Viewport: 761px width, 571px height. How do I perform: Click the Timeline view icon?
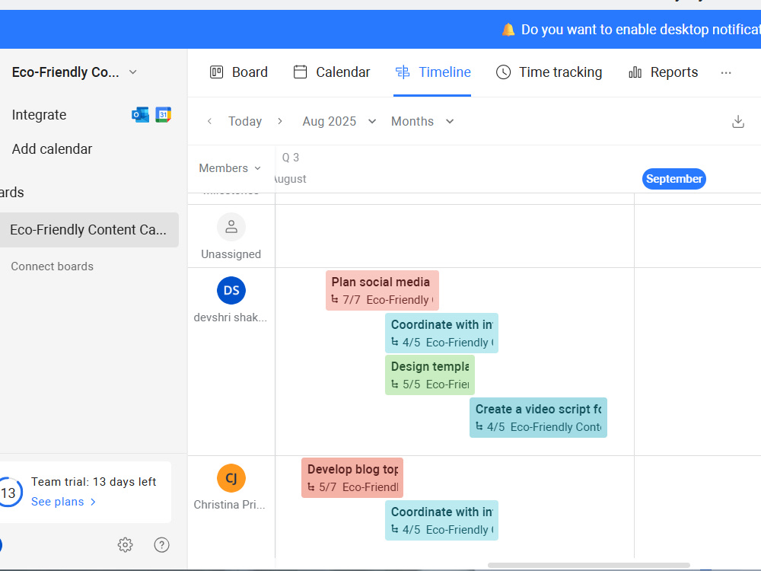pos(403,72)
